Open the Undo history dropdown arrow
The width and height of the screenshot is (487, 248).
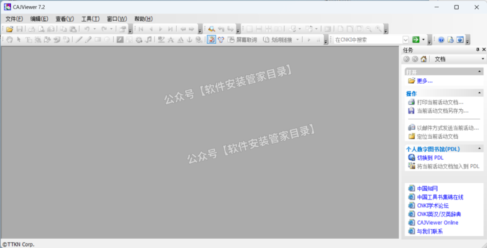(x=94, y=29)
